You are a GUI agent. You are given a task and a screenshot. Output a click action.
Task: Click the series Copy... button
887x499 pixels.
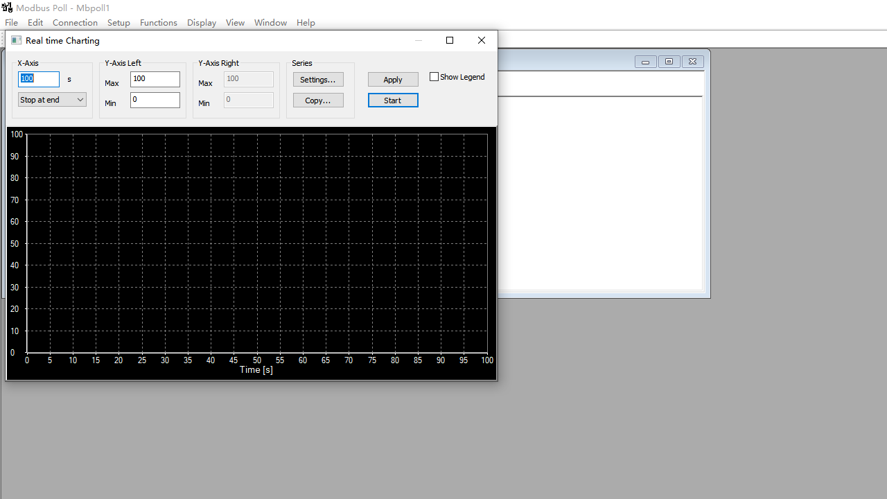click(x=318, y=100)
